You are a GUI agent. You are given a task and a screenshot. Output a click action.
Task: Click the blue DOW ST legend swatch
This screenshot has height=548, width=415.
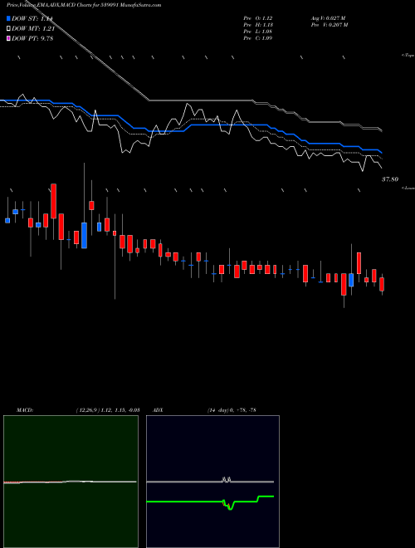tap(8, 18)
